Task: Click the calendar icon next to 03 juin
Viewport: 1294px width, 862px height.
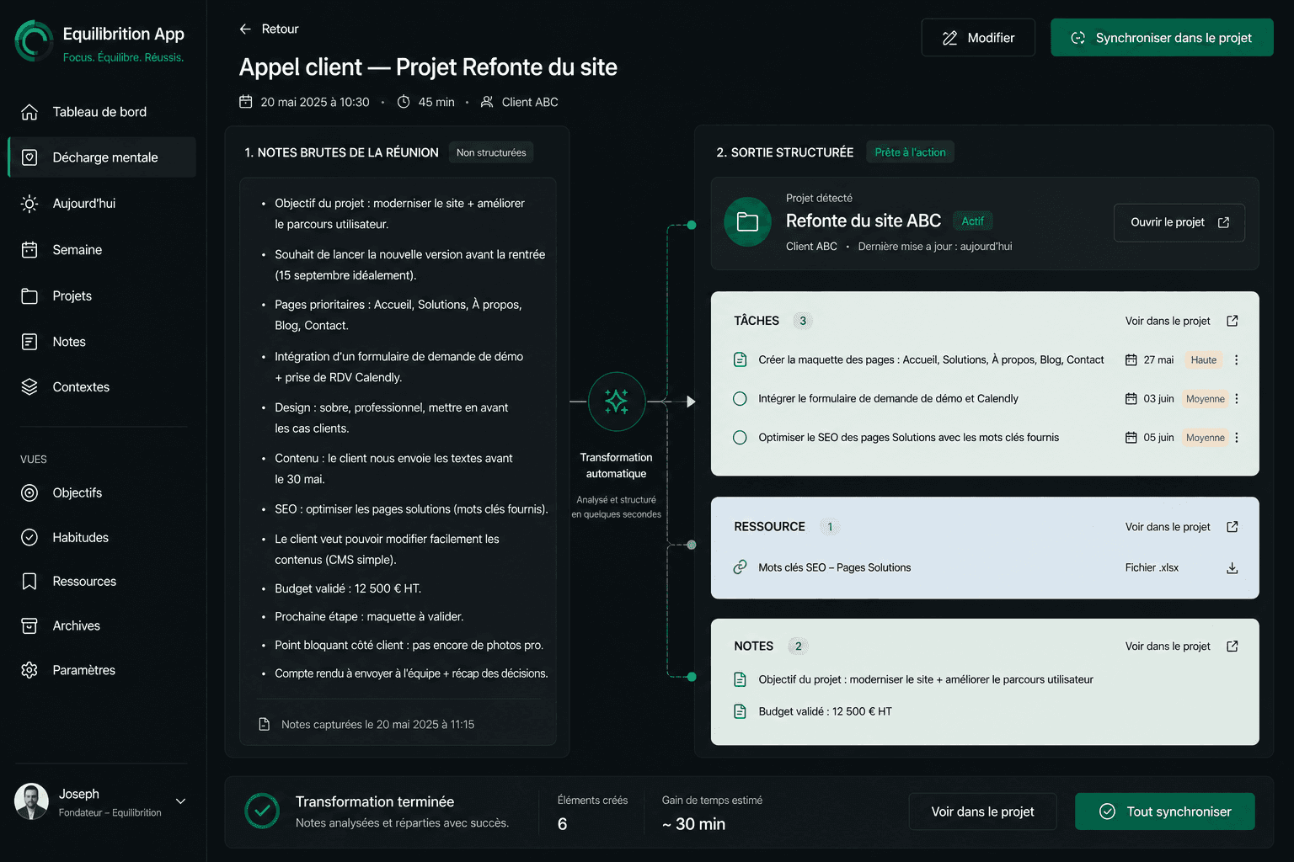Action: pyautogui.click(x=1131, y=399)
